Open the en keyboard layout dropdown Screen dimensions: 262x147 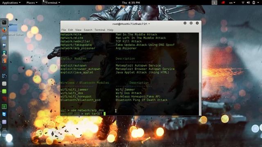coord(232,3)
